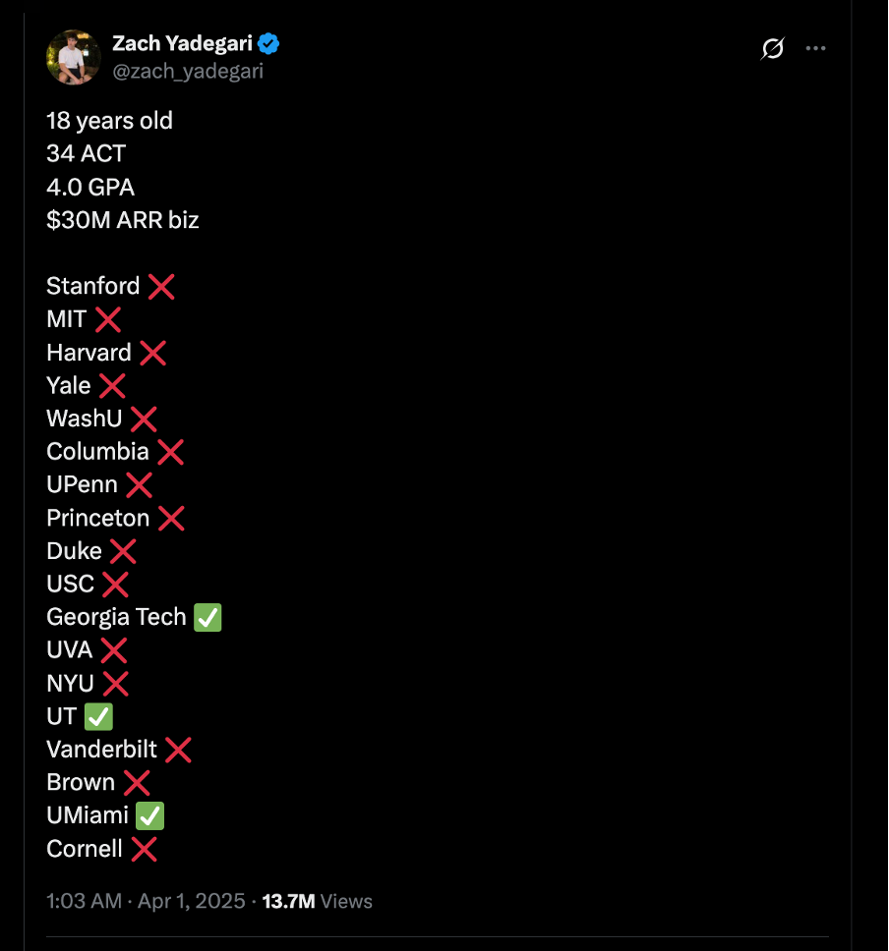The width and height of the screenshot is (889, 951).
Task: Click the Zach Yadegari display name
Action: [x=182, y=43]
